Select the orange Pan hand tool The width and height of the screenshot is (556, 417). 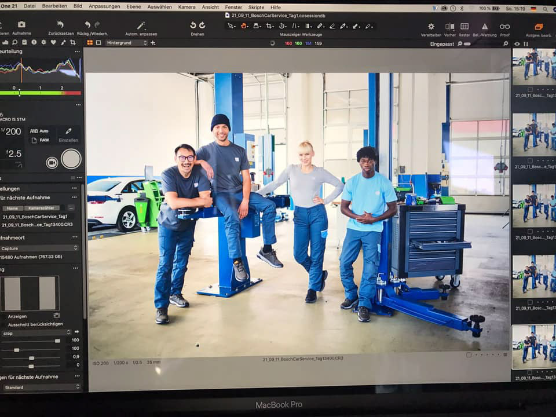coord(244,26)
